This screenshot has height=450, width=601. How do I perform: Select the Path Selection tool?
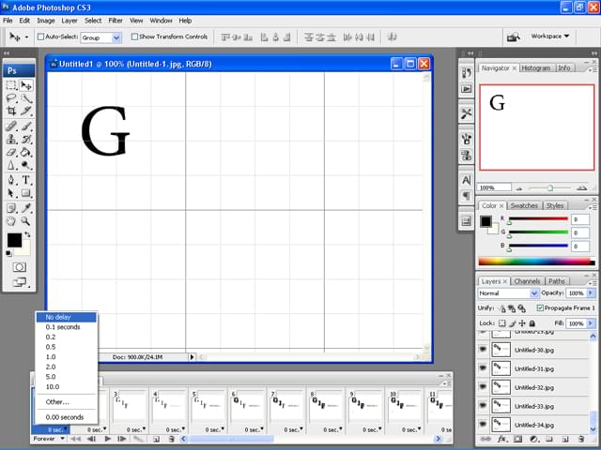click(x=11, y=193)
